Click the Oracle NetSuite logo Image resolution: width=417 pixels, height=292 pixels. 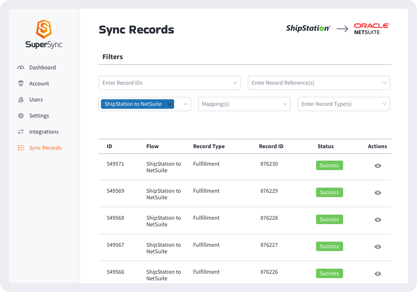[x=372, y=29]
